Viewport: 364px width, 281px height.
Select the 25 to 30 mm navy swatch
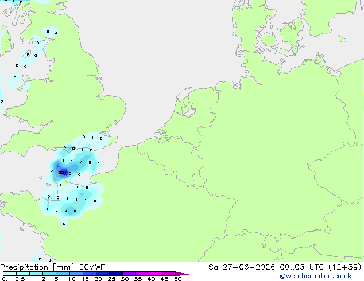click(115, 274)
